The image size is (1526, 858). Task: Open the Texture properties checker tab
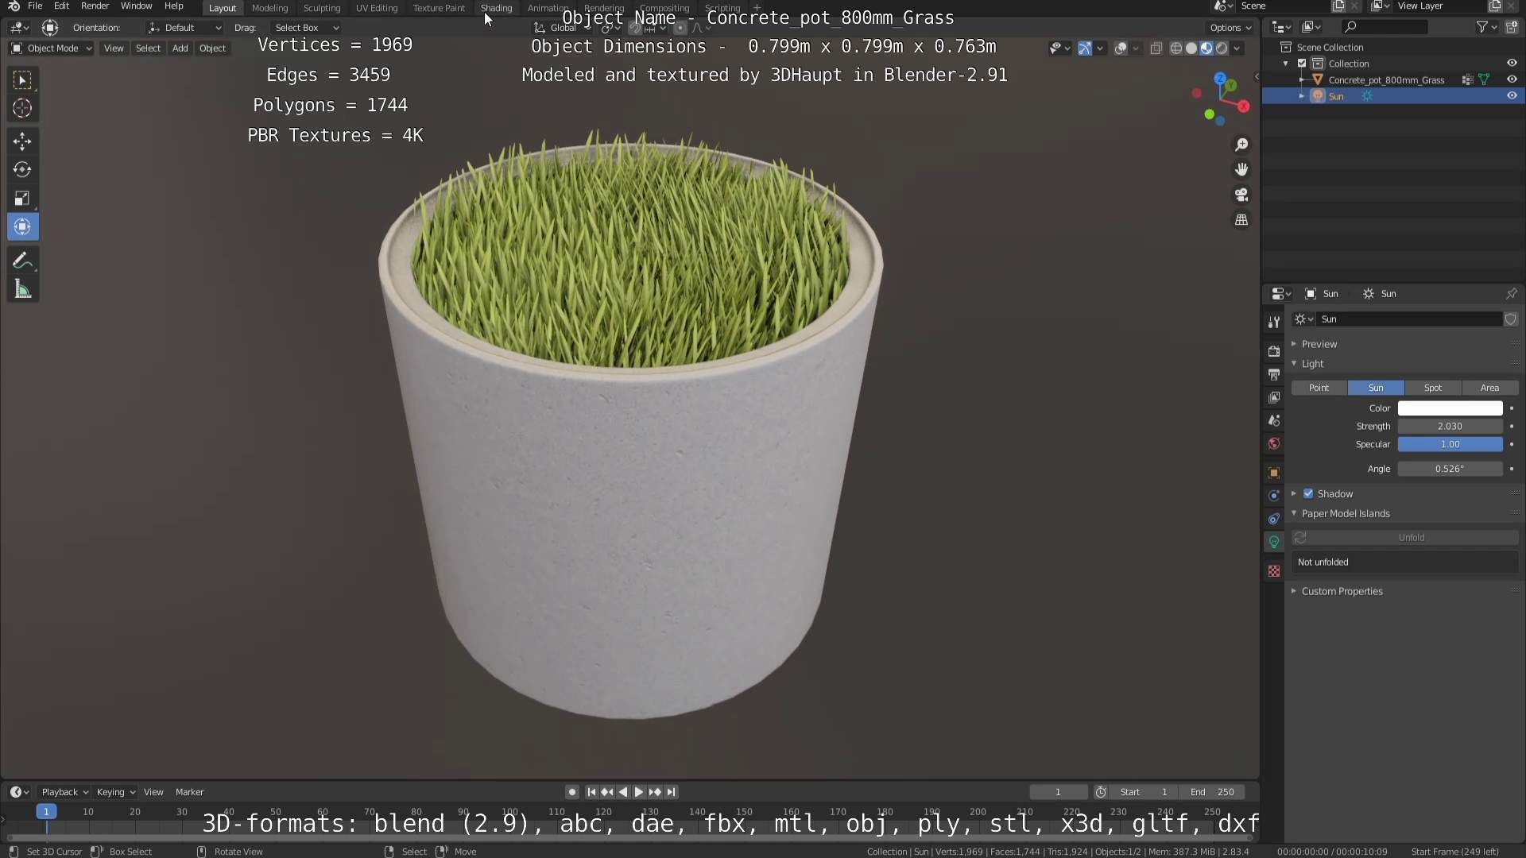pyautogui.click(x=1274, y=571)
